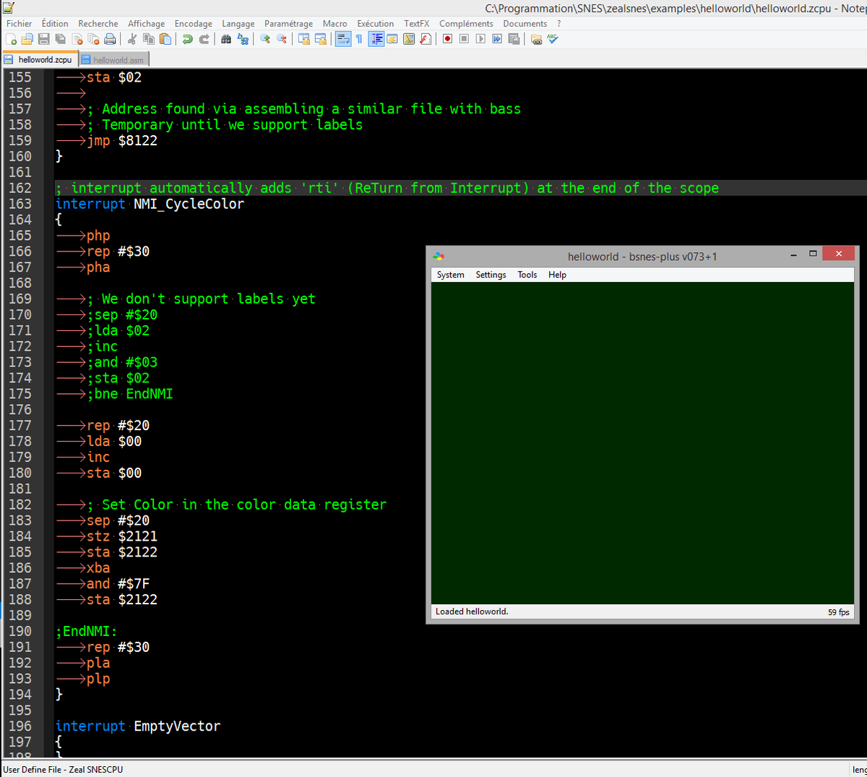The height and width of the screenshot is (777, 867).
Task: Open the Paramétrage menu
Action: [289, 23]
